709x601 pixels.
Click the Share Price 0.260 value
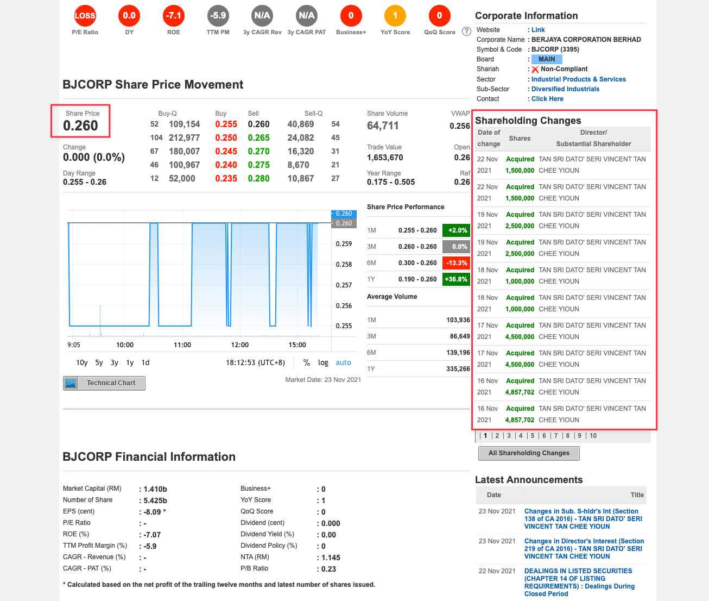[x=80, y=126]
